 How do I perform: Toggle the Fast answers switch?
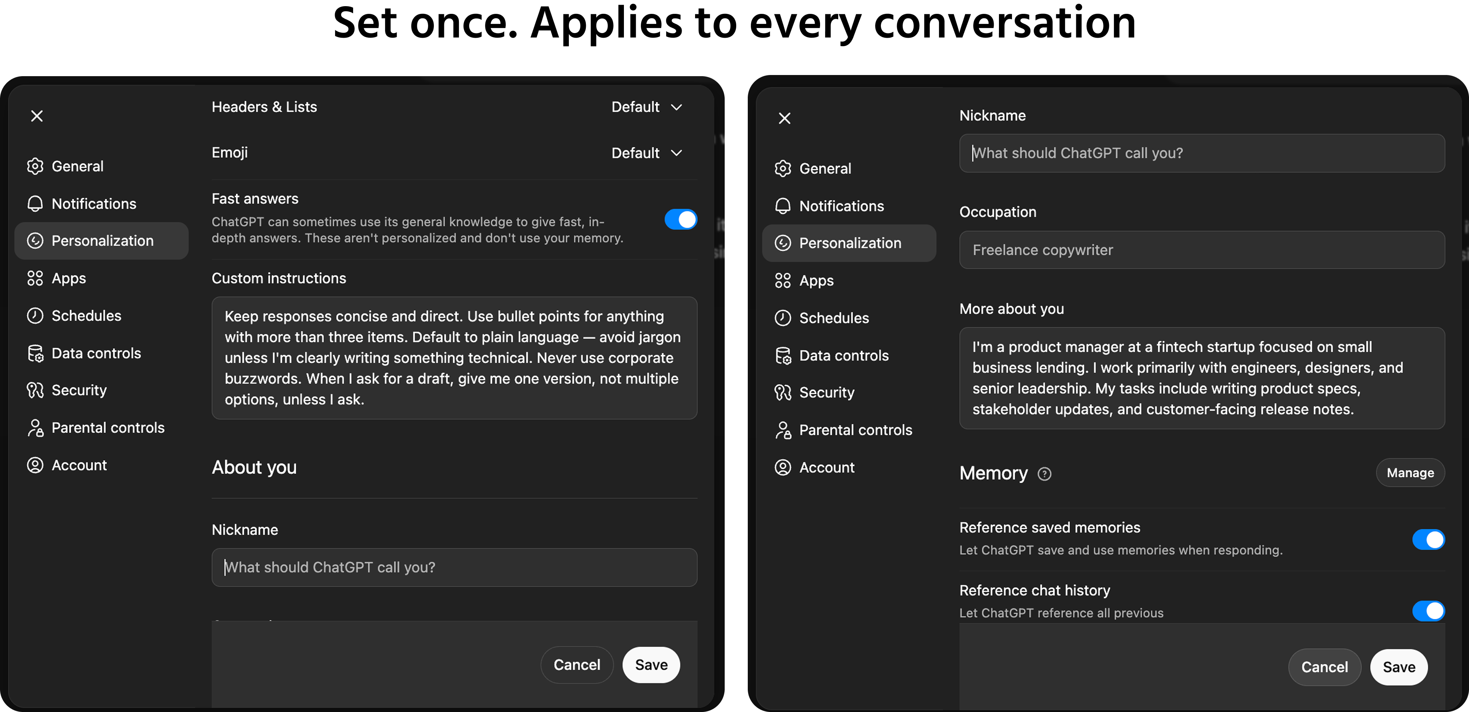pyautogui.click(x=680, y=220)
